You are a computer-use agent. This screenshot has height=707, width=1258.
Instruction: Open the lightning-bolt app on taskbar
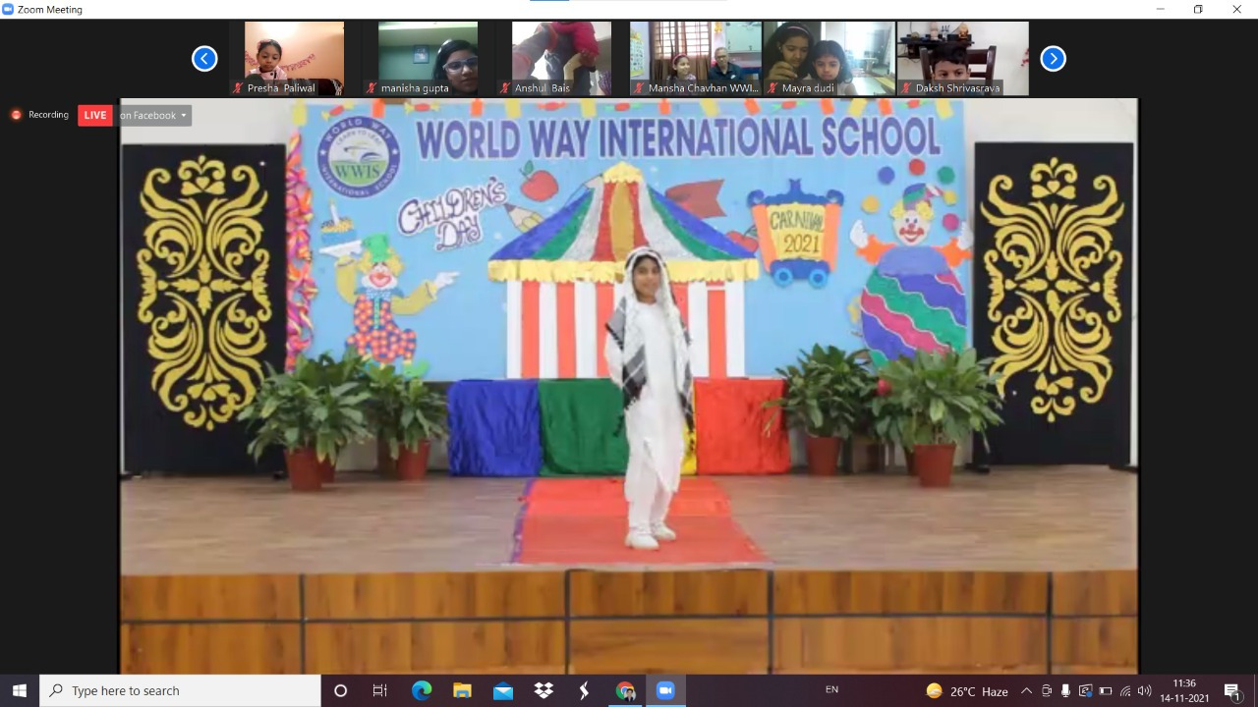584,691
